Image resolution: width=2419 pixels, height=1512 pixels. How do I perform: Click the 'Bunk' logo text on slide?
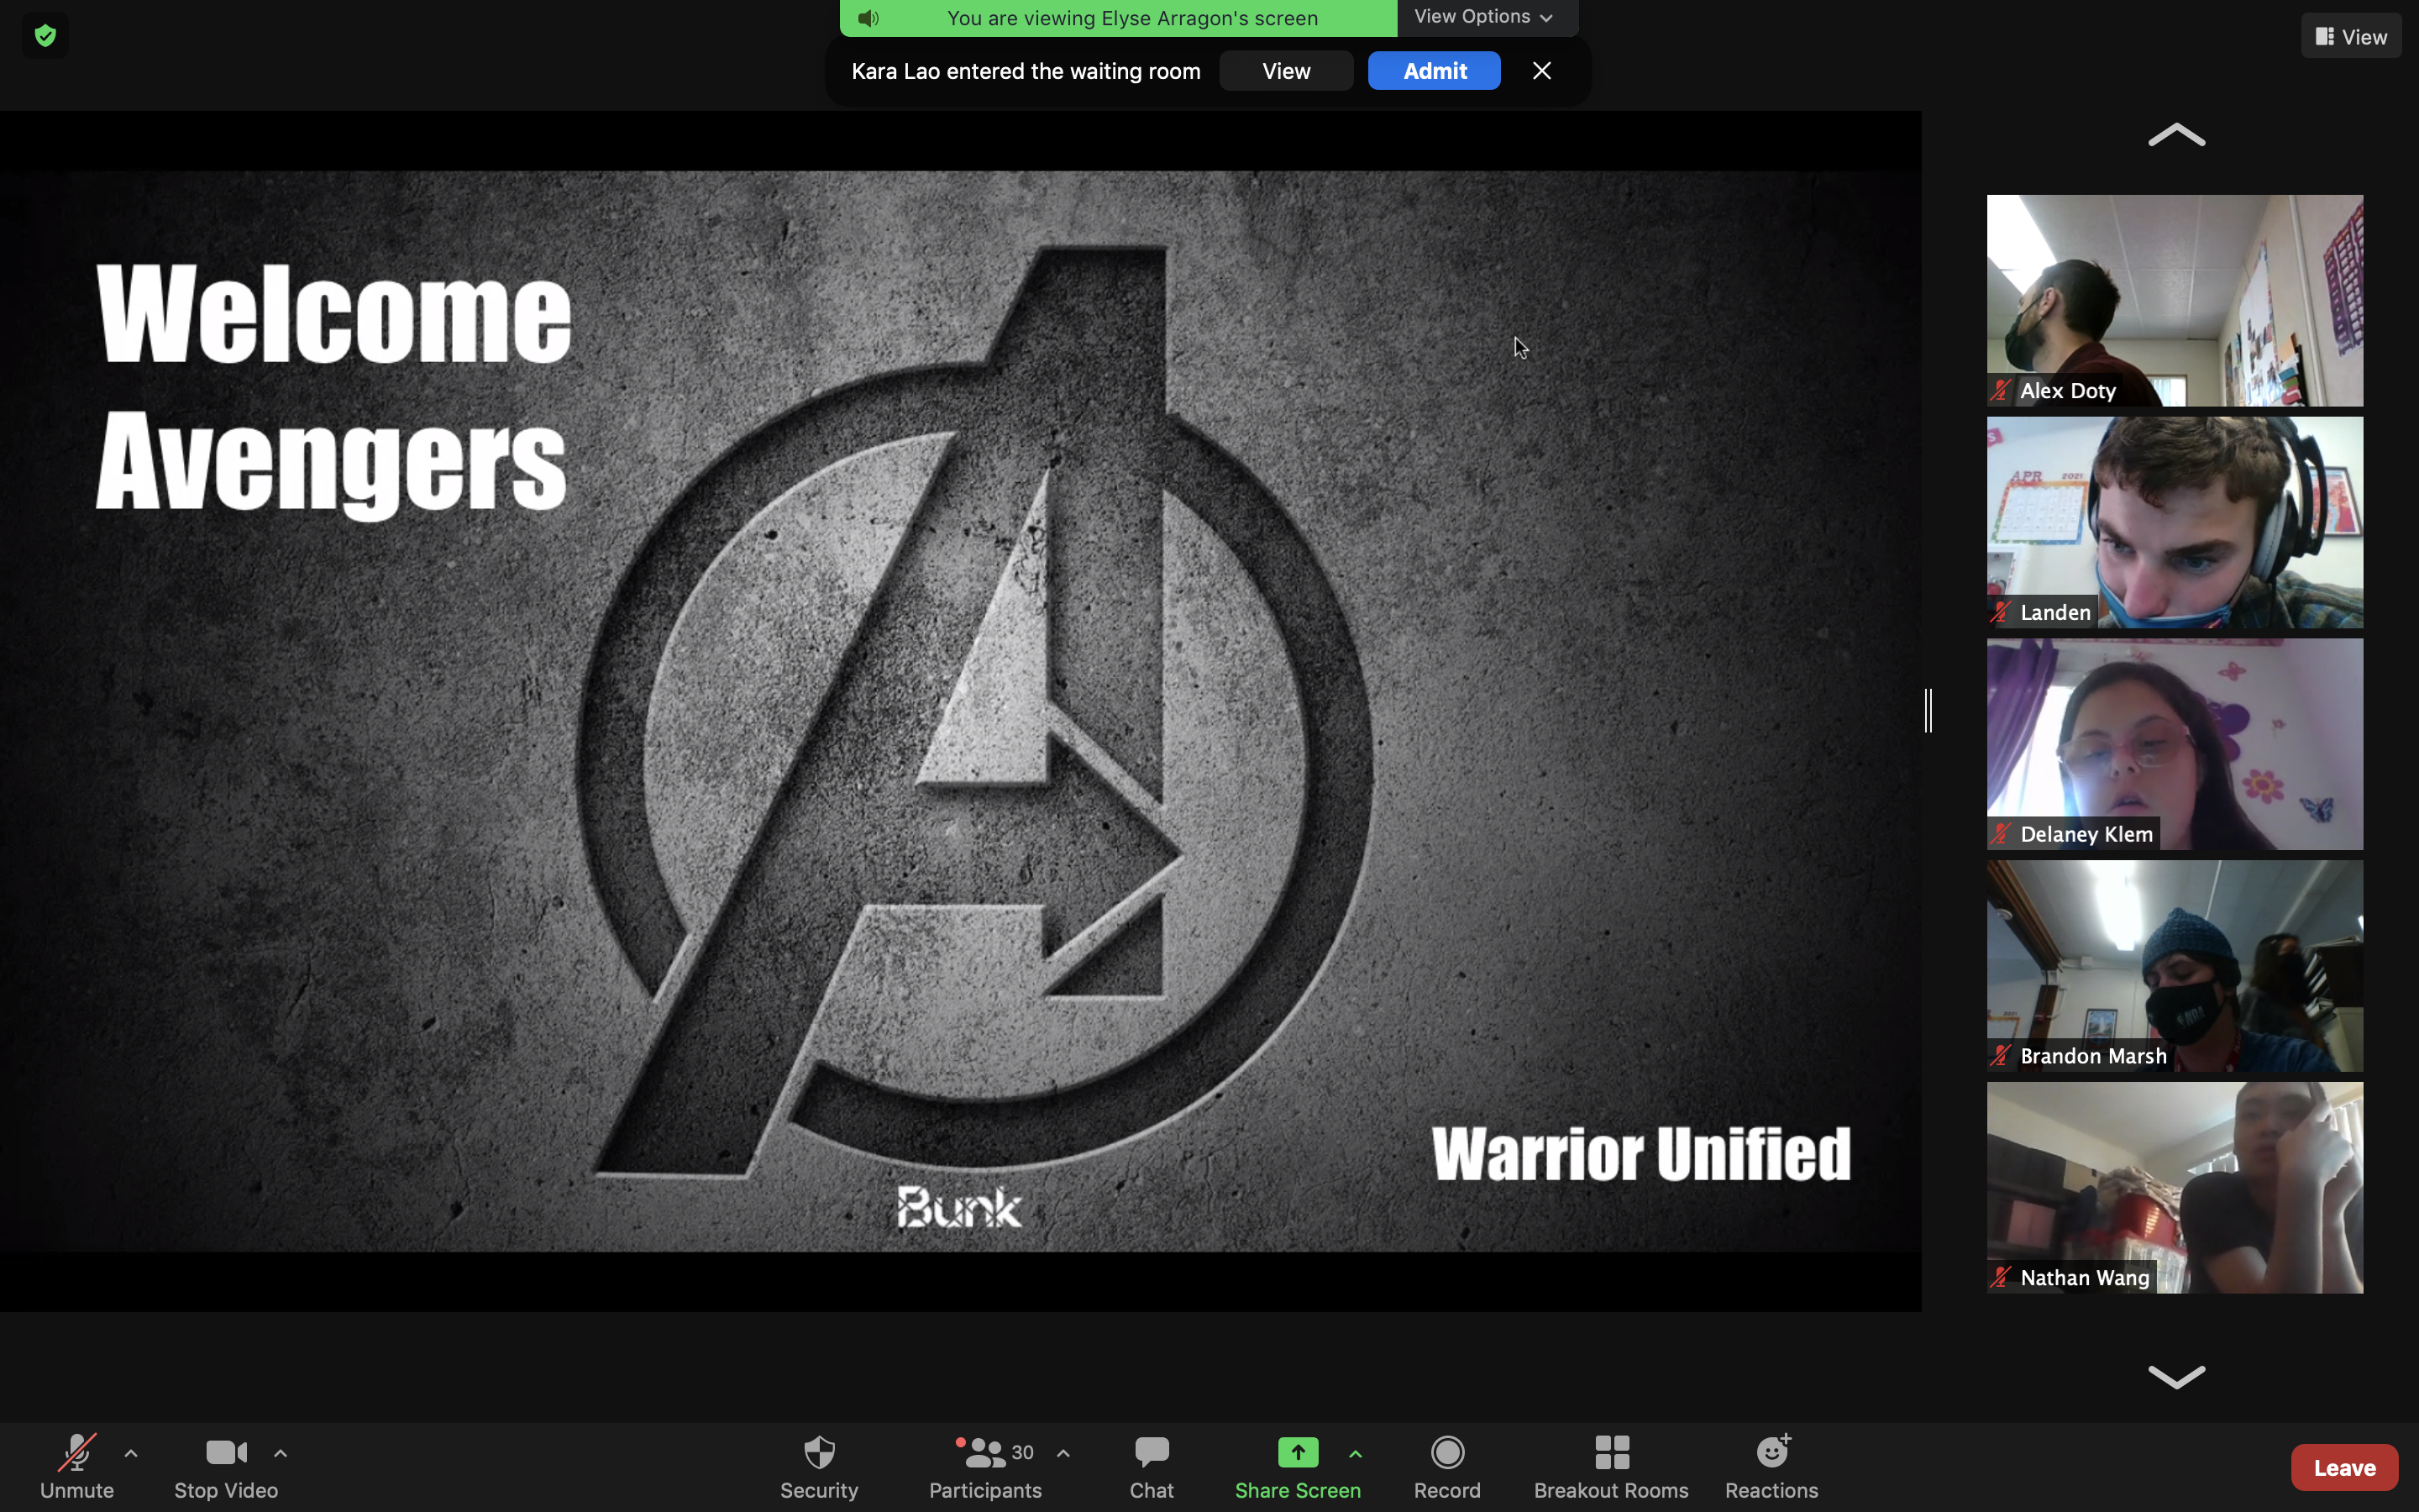pyautogui.click(x=958, y=1207)
